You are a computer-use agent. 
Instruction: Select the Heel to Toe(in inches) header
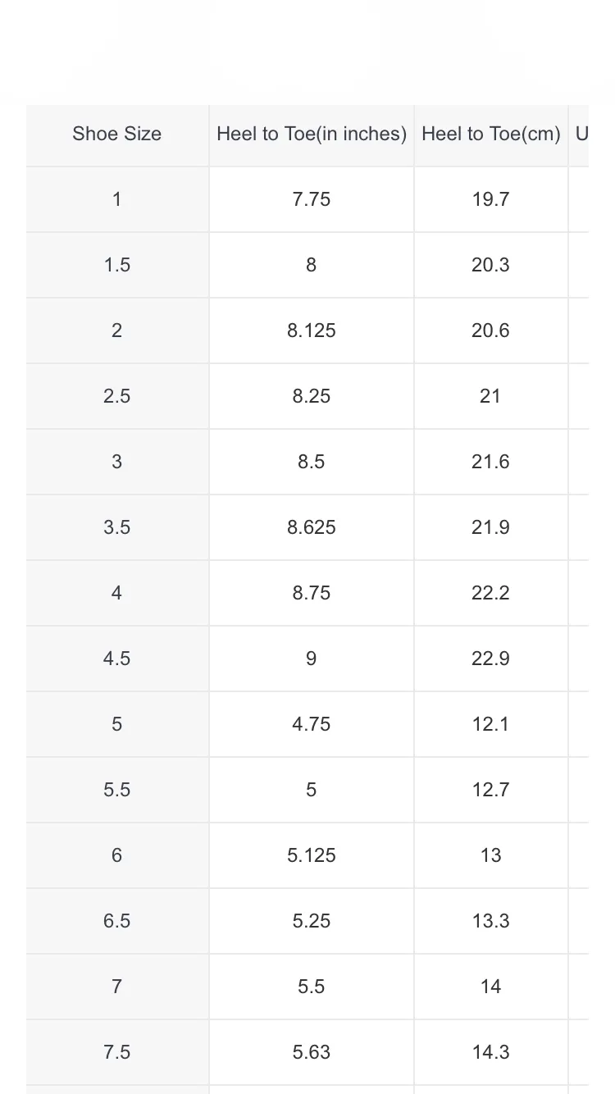(x=312, y=134)
